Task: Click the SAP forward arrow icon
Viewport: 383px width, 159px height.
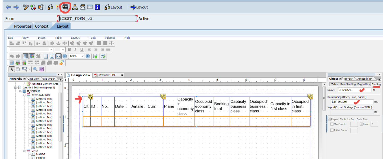Action: click(16, 7)
